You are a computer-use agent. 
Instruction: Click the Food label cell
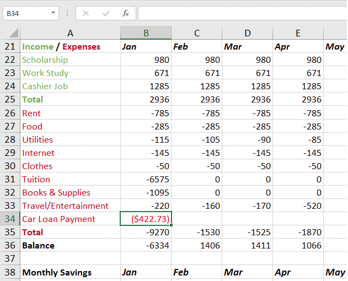coord(71,126)
